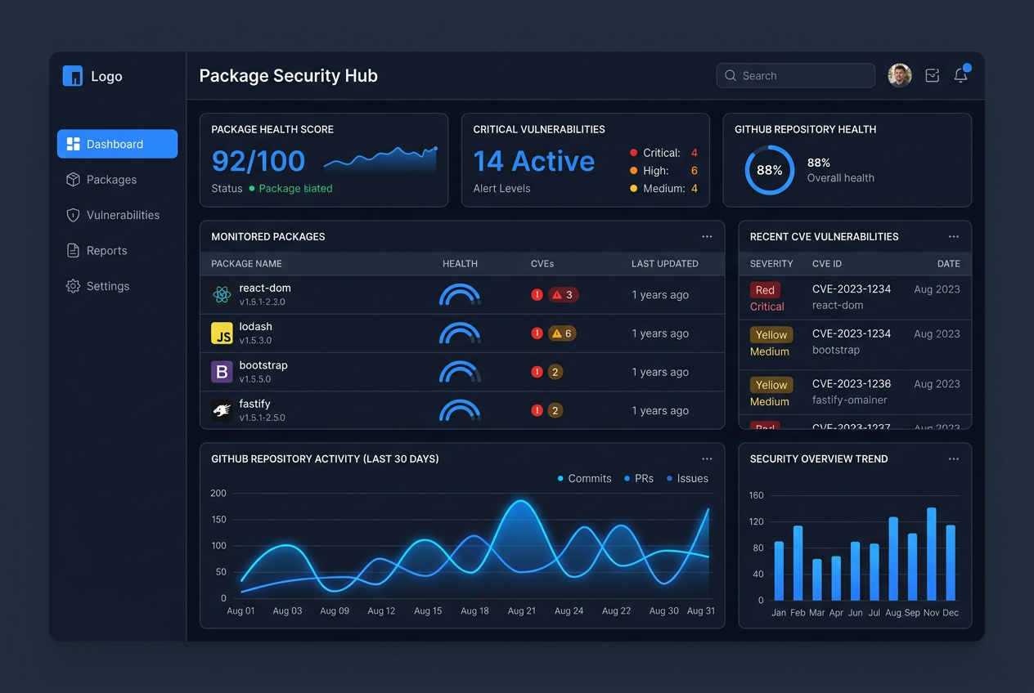1034x693 pixels.
Task: Click red alert icon in lodash row
Action: pyautogui.click(x=537, y=333)
